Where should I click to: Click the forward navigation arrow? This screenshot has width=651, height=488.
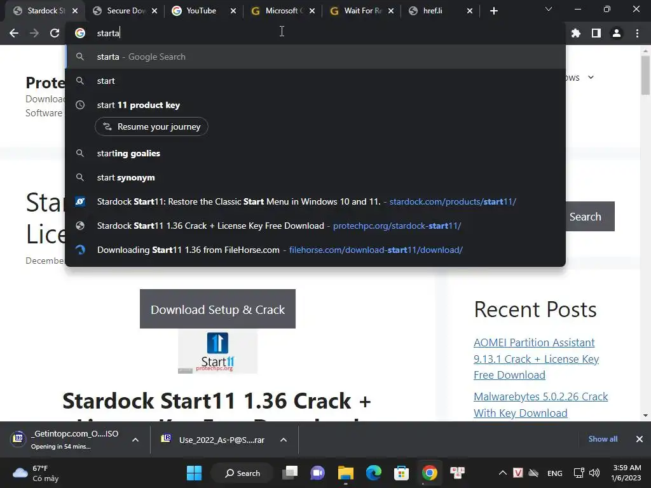pyautogui.click(x=34, y=33)
